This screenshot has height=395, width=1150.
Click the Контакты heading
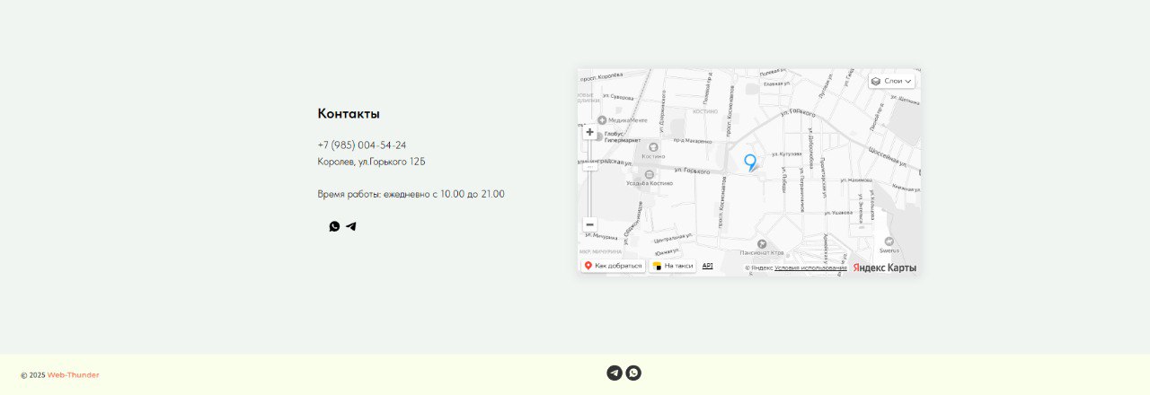click(x=349, y=114)
